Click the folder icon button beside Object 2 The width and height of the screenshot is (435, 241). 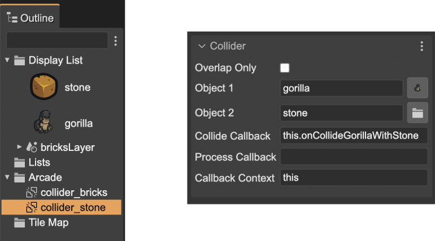(x=417, y=113)
